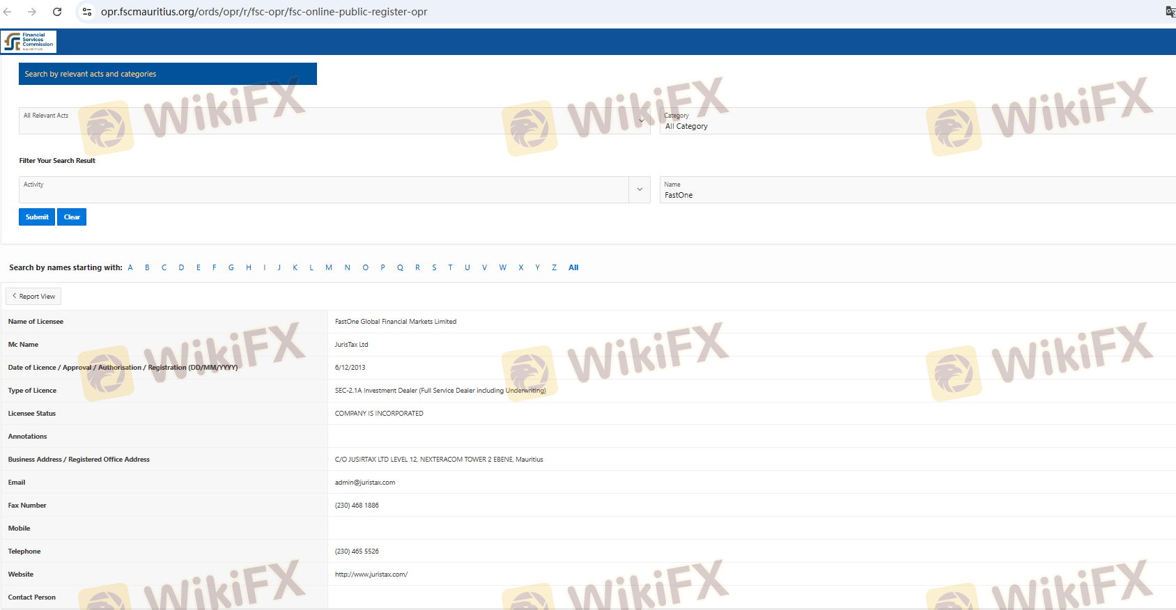The height and width of the screenshot is (610, 1176).
Task: Click the 'Type of Licence' row label
Action: point(32,391)
